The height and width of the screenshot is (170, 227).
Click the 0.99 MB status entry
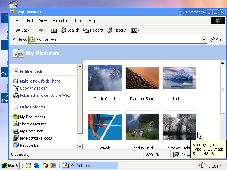pyautogui.click(x=153, y=154)
